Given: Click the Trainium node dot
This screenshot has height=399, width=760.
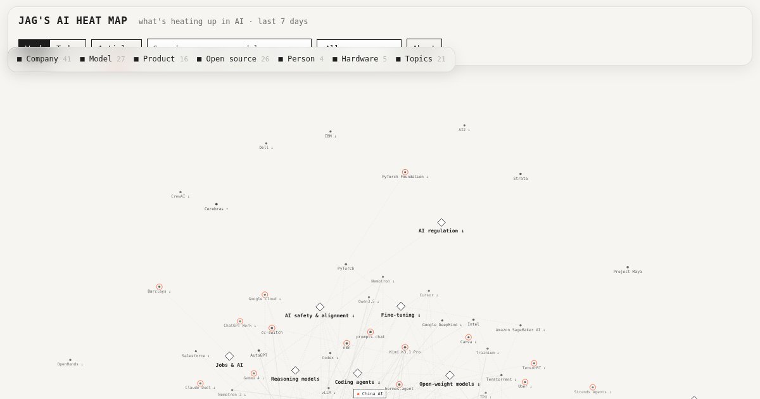Looking at the screenshot, I should pyautogui.click(x=487, y=348).
